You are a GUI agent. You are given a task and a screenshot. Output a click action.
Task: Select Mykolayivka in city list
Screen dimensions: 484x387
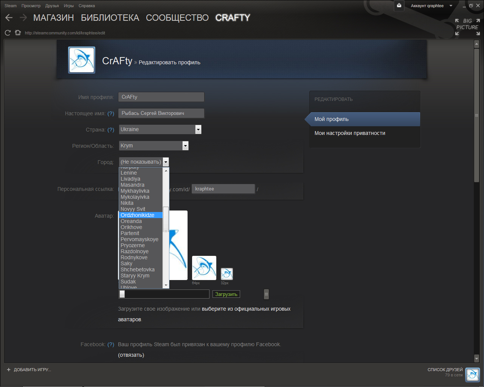click(x=141, y=197)
